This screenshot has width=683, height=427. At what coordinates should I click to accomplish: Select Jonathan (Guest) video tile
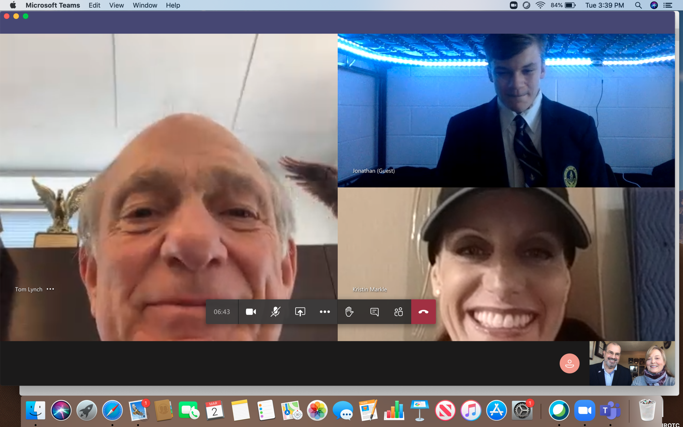point(506,110)
